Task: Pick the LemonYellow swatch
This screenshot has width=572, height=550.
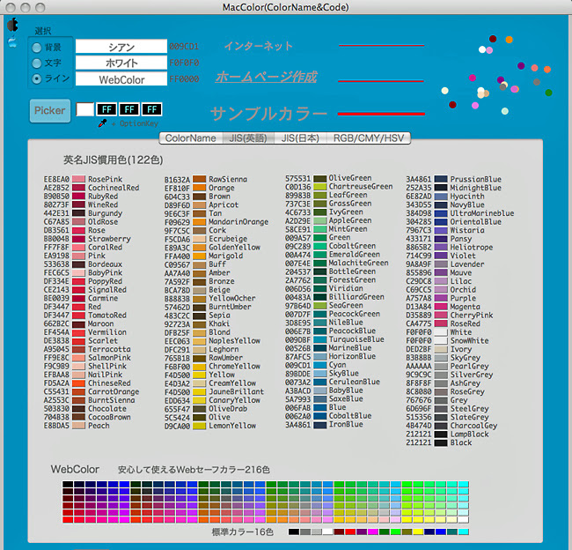Action: click(199, 426)
